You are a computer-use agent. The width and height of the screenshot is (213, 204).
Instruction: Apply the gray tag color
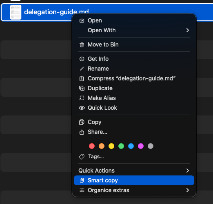point(151,146)
